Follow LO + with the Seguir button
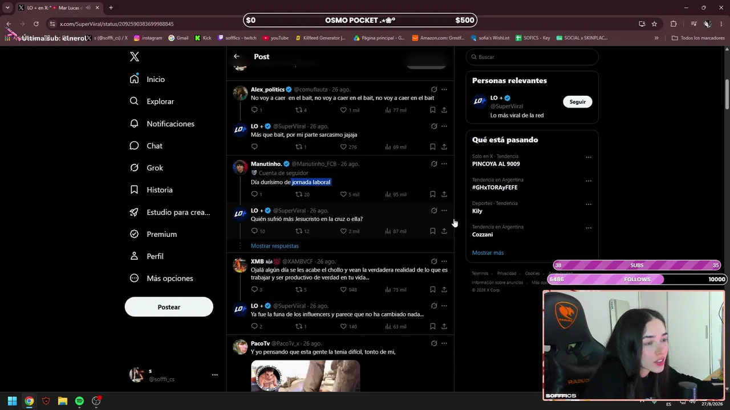Image resolution: width=730 pixels, height=410 pixels. point(577,102)
